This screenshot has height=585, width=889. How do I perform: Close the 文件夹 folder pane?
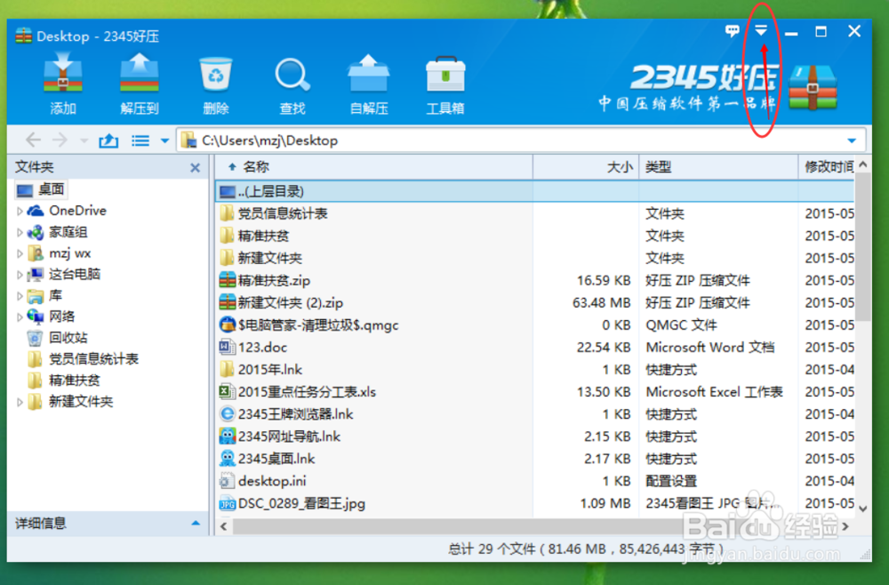coord(195,168)
